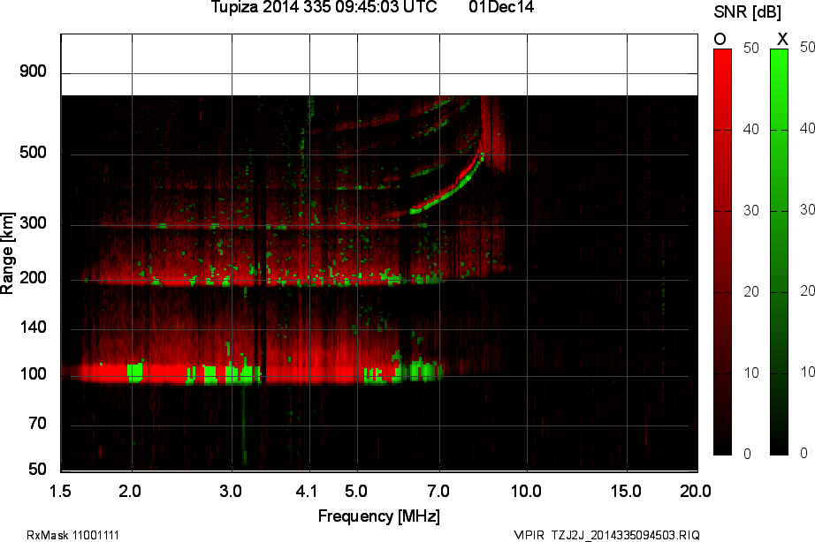Click the red O-mode SNR color bar
The width and height of the screenshot is (815, 542).
coord(722,252)
